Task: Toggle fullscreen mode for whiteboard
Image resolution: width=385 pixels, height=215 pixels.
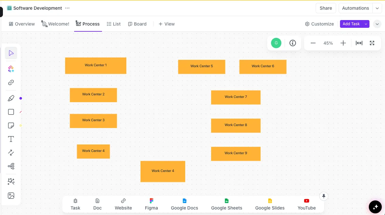Action: pyautogui.click(x=372, y=43)
